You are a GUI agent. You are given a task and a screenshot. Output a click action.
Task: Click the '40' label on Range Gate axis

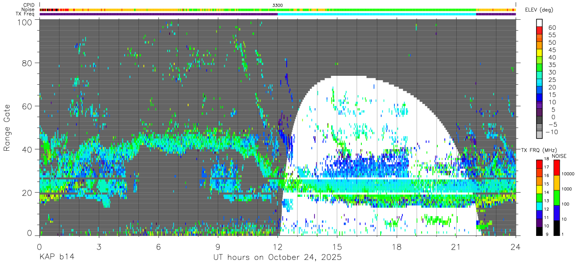click(27, 149)
